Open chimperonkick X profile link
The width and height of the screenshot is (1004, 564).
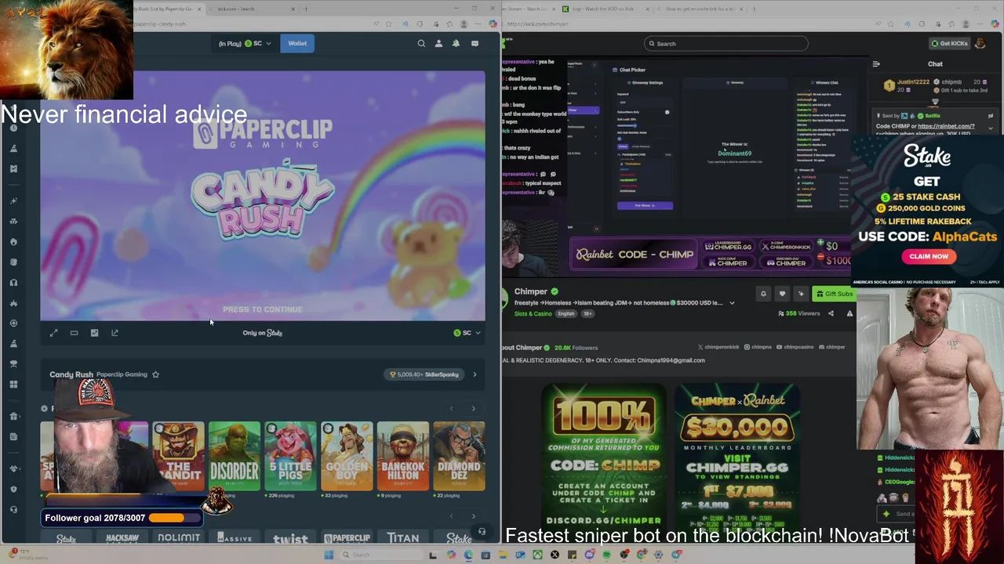click(719, 347)
